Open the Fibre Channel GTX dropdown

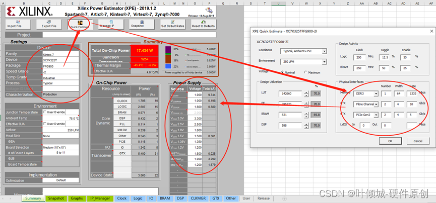coord(376,105)
